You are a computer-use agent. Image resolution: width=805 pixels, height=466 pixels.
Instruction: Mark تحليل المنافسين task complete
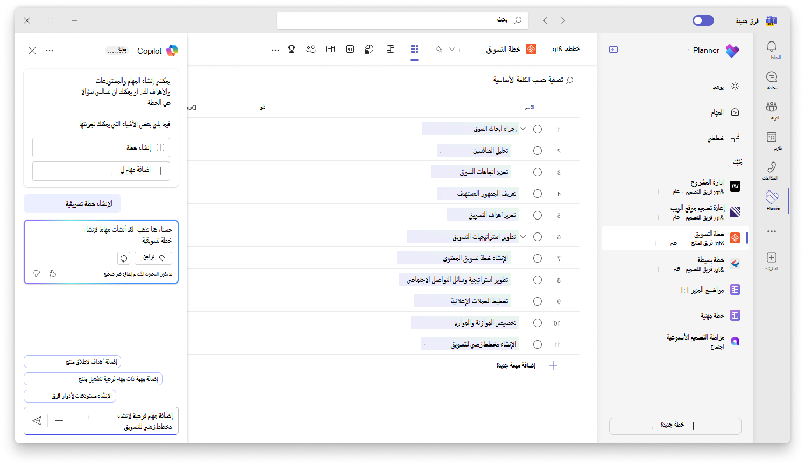(538, 151)
